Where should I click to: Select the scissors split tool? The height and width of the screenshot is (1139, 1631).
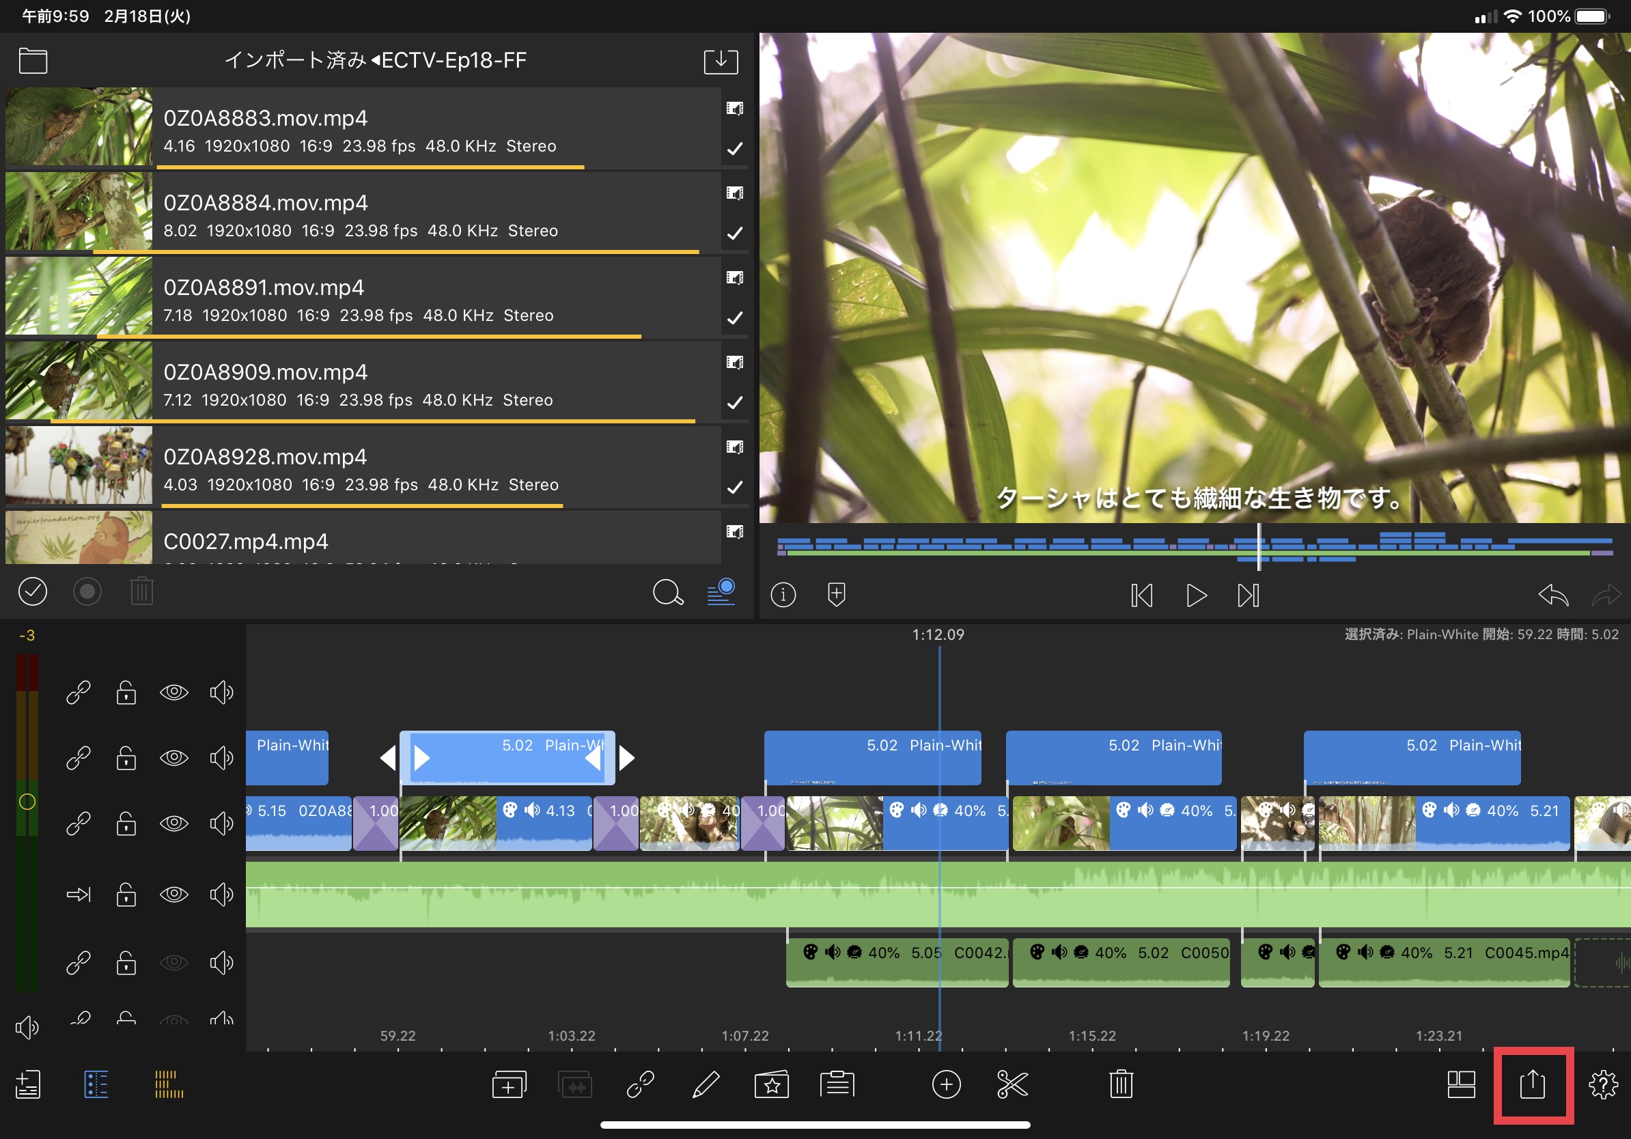click(x=1012, y=1084)
